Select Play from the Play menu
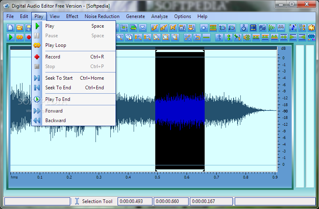 [x=74, y=26]
